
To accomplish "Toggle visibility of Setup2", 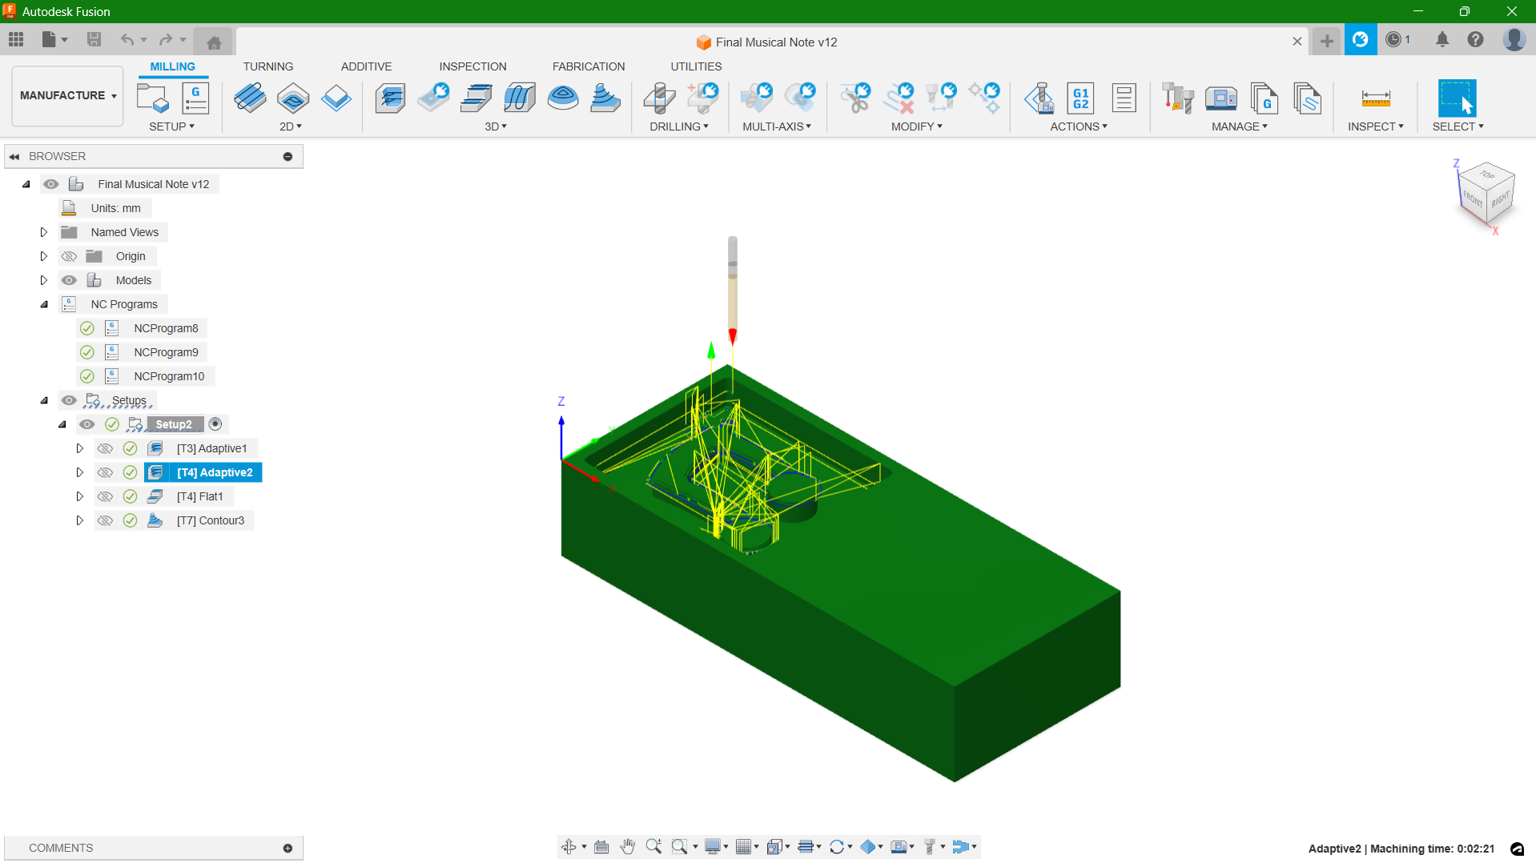I will pos(87,424).
